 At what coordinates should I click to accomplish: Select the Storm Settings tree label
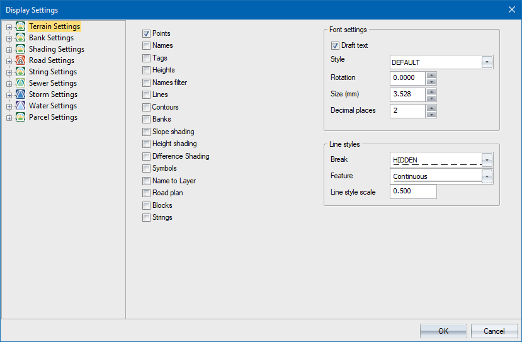click(x=53, y=94)
